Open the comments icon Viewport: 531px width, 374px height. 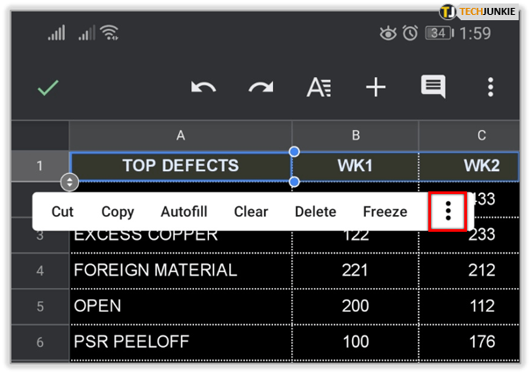433,87
